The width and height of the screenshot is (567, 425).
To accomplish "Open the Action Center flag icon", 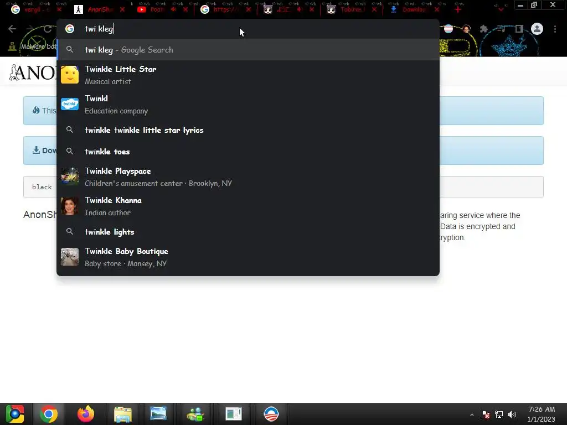I will (x=486, y=414).
